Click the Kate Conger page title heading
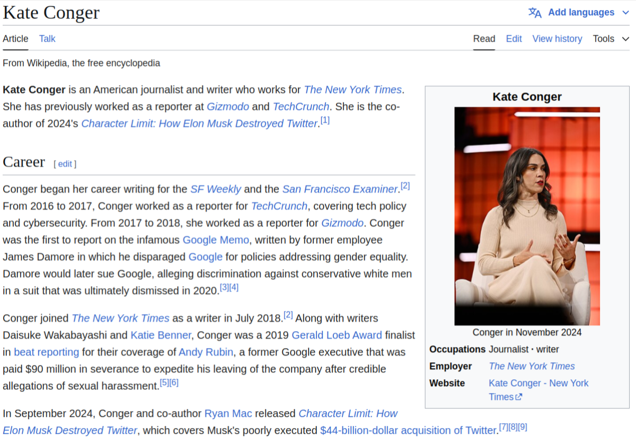The width and height of the screenshot is (636, 445). [x=51, y=13]
